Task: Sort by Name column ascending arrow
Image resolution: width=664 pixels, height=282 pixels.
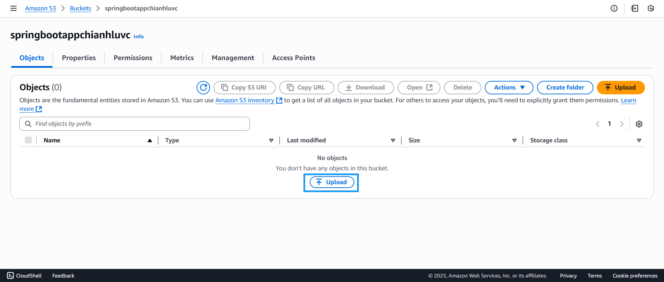Action: pyautogui.click(x=150, y=140)
